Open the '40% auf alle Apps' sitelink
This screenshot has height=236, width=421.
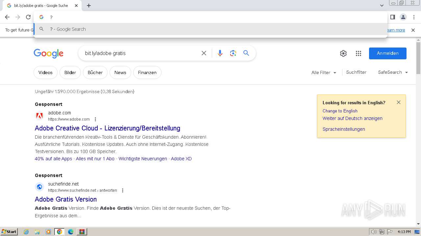tap(53, 159)
